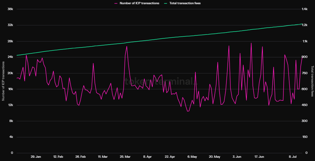Click the 1.1k right axis label

coord(305,41)
